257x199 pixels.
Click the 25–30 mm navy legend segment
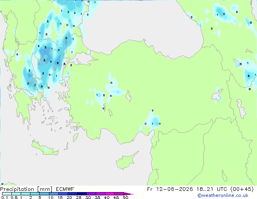(81, 194)
